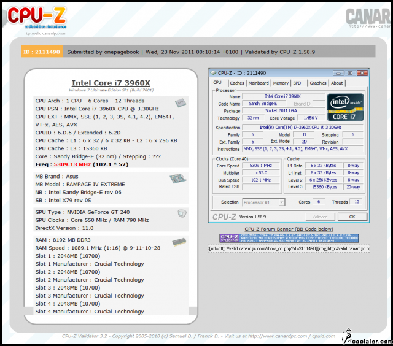Select the SPD tab
The width and height of the screenshot is (393, 346).
[297, 83]
